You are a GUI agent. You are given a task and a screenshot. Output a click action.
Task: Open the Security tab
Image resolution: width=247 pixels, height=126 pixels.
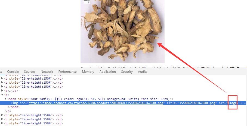127,72
